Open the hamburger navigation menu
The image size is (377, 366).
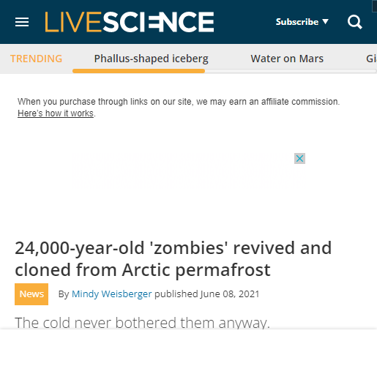pyautogui.click(x=22, y=22)
